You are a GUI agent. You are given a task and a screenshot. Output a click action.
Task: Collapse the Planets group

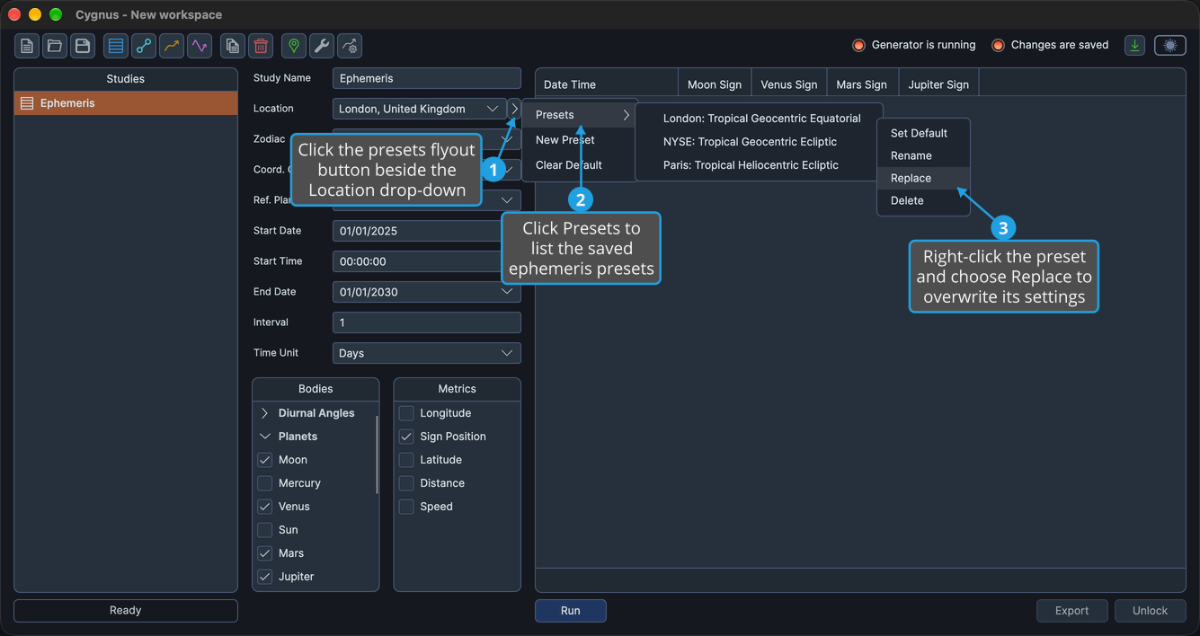click(265, 437)
